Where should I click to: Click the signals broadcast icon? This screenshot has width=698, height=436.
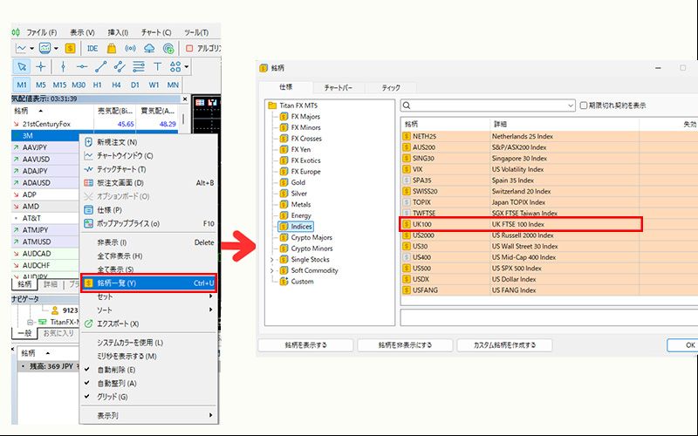click(131, 48)
